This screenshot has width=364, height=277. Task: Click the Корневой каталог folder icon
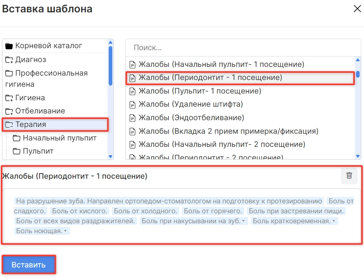click(9, 46)
